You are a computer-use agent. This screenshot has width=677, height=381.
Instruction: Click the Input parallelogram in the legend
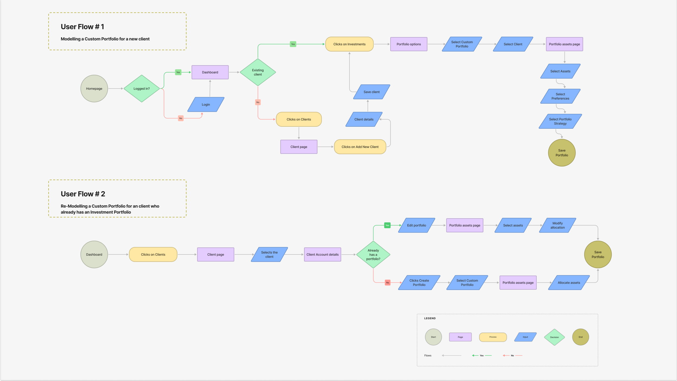pyautogui.click(x=525, y=337)
